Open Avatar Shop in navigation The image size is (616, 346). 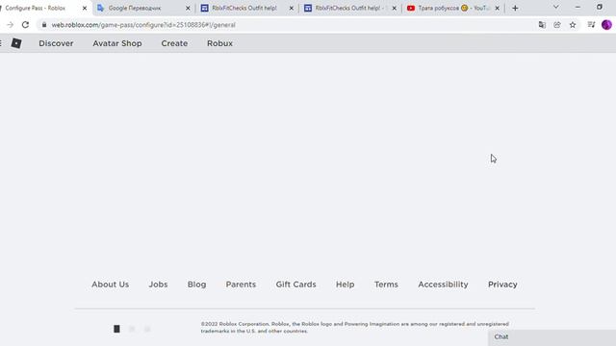click(x=117, y=43)
